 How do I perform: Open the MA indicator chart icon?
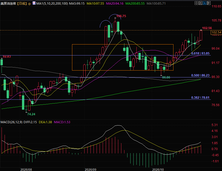34,3
